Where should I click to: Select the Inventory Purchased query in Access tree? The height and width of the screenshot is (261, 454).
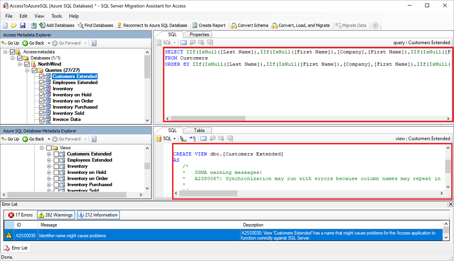click(x=75, y=107)
